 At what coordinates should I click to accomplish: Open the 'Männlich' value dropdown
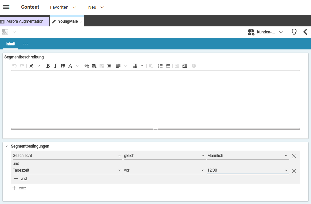[248, 156]
